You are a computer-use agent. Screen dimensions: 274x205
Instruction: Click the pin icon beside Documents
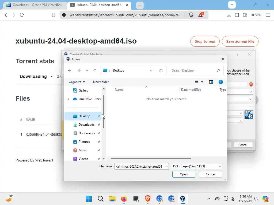99,133
